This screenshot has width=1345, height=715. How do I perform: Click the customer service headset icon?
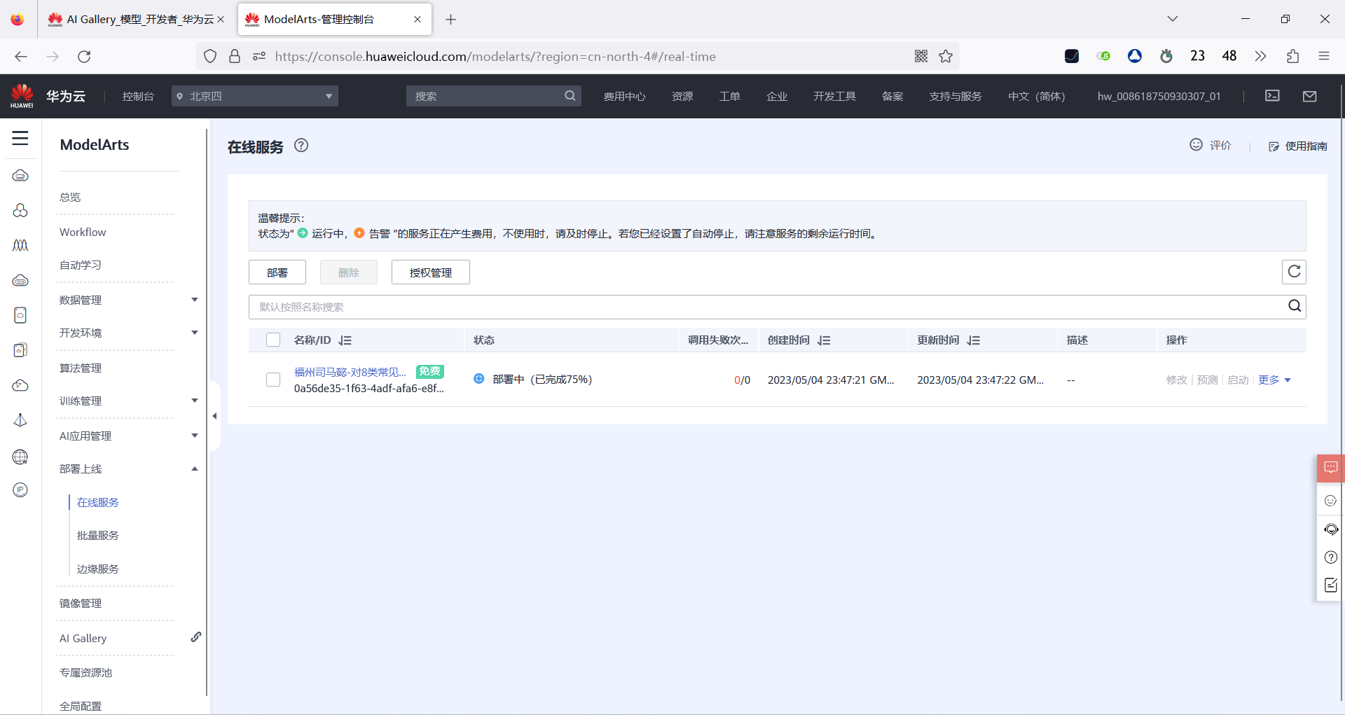pyautogui.click(x=1330, y=529)
